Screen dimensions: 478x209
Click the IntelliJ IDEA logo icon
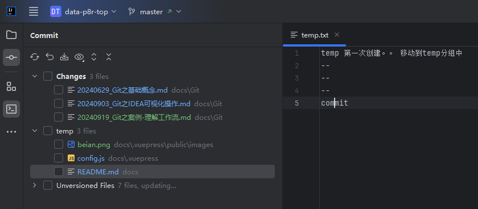click(11, 11)
